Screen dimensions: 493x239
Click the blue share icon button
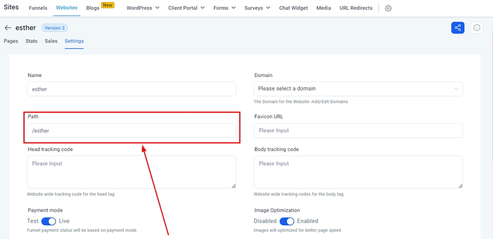coord(457,28)
